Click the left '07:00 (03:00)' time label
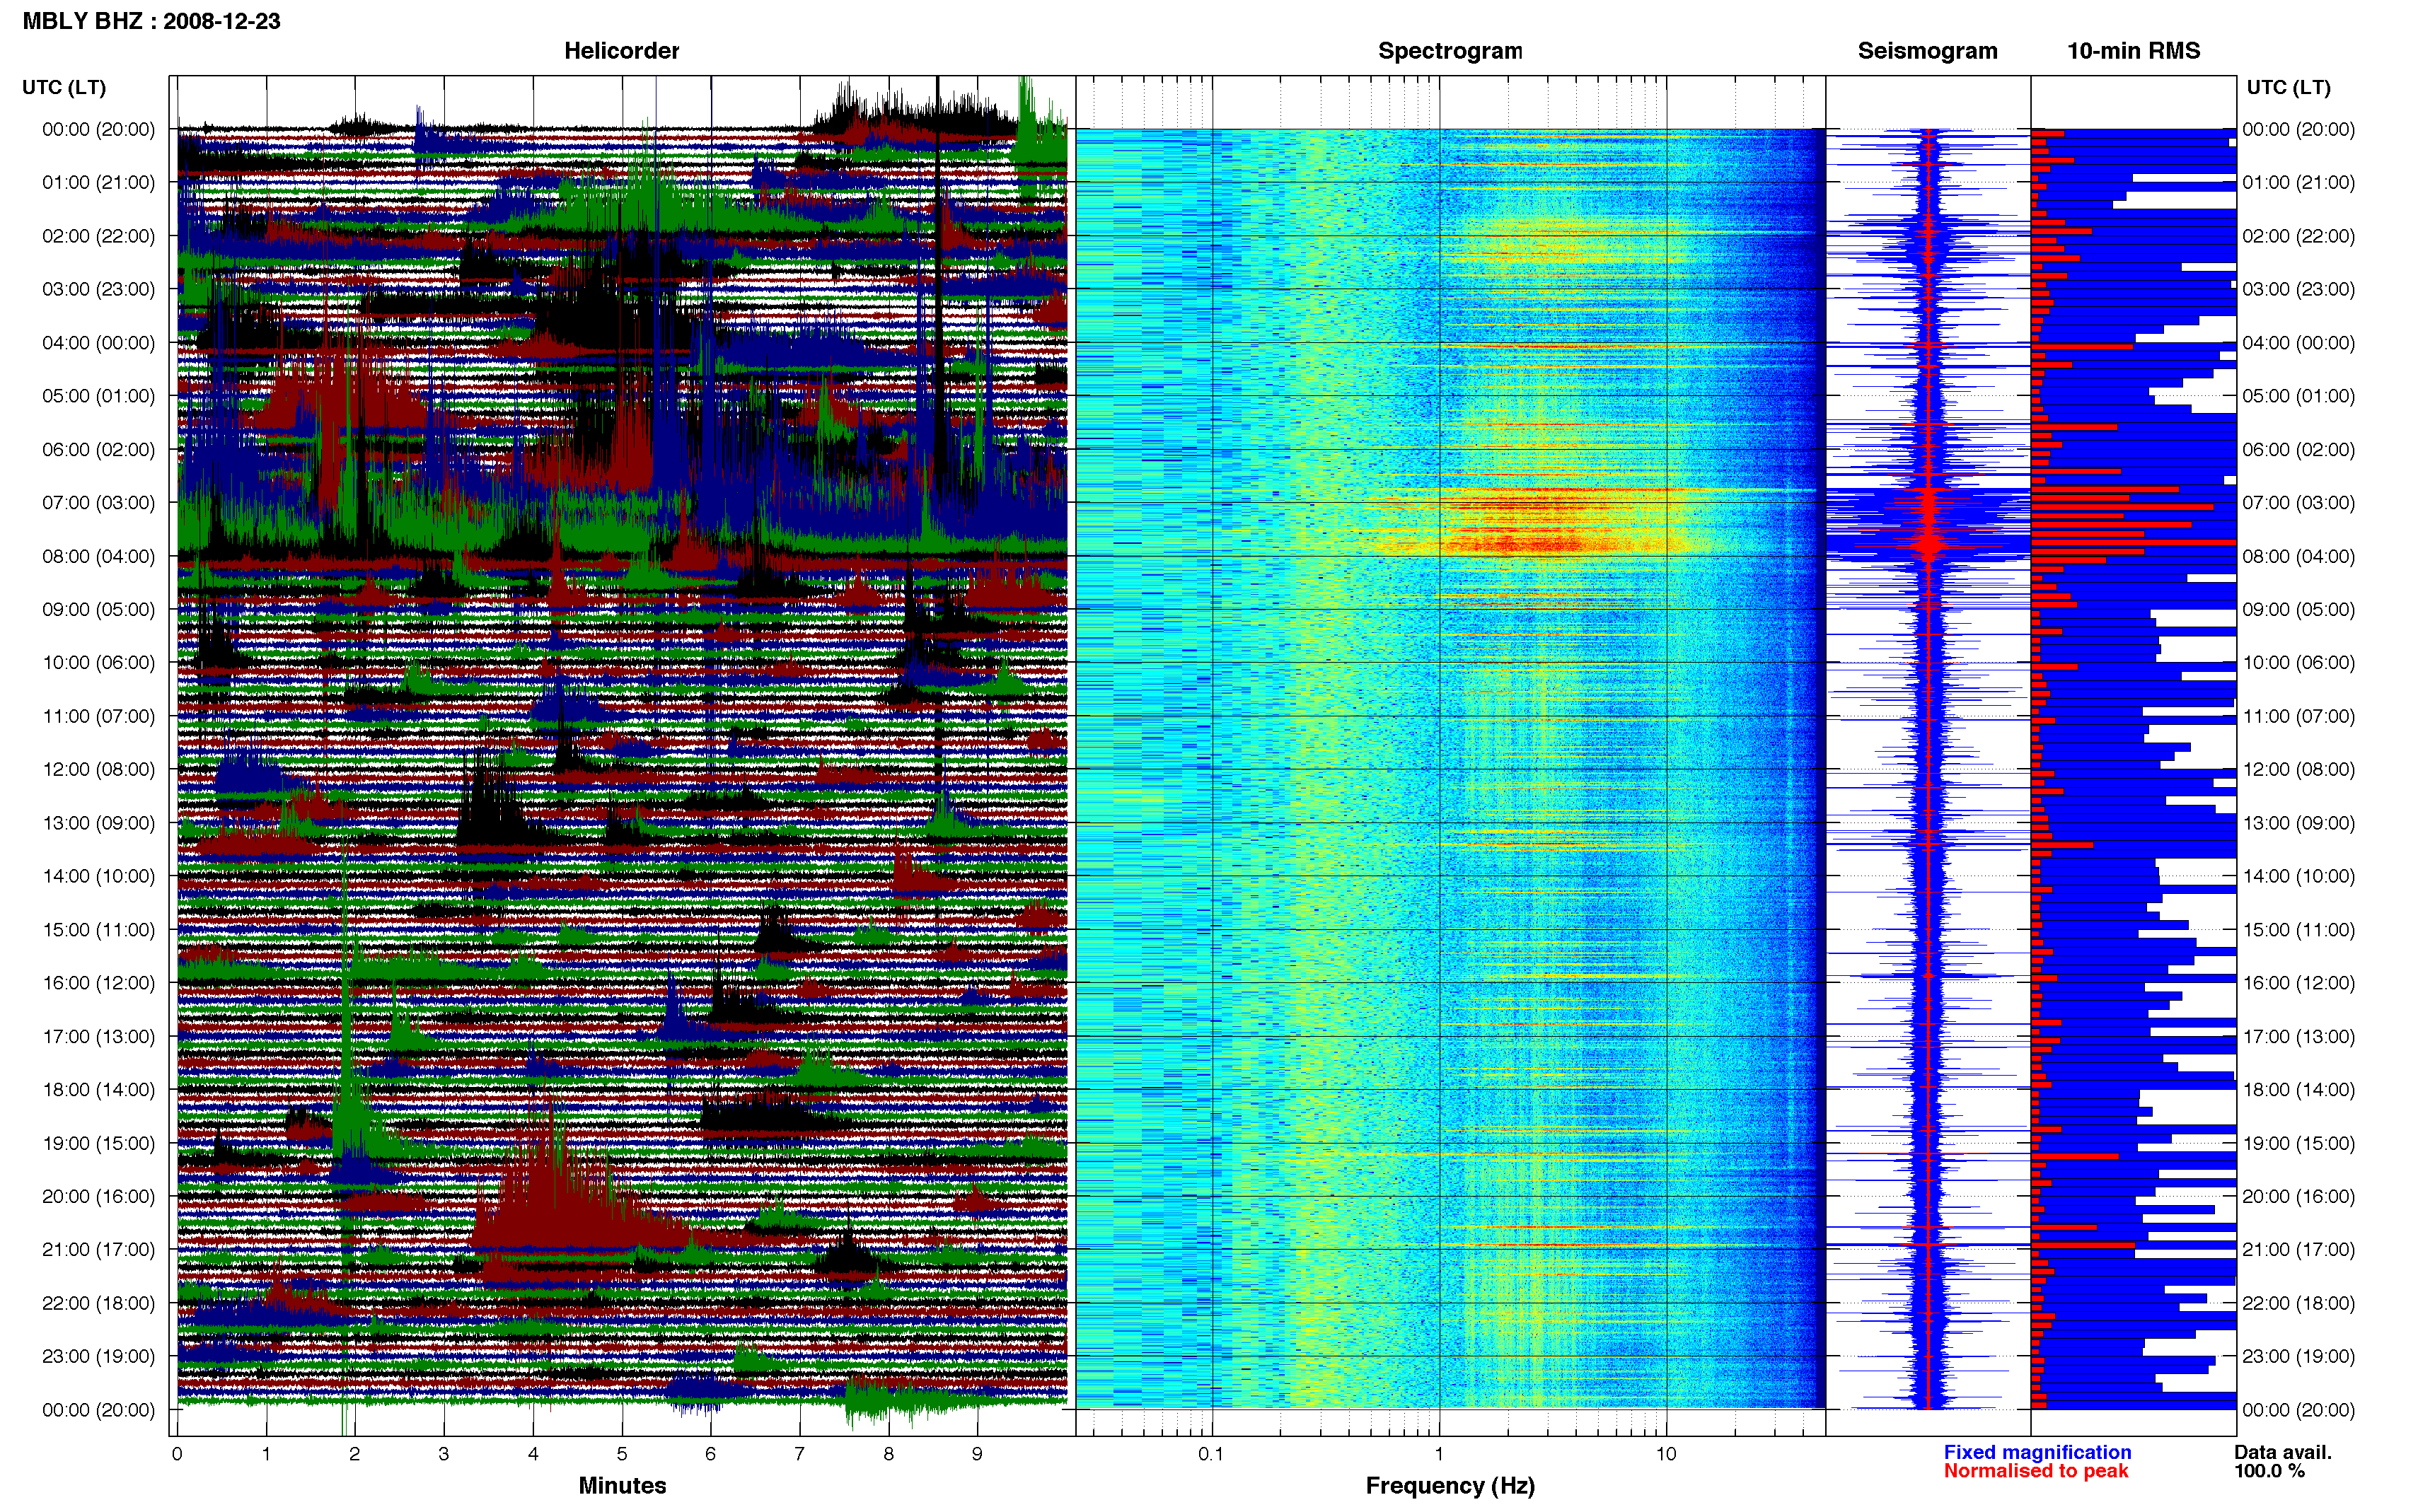The image size is (2418, 1512). point(98,502)
